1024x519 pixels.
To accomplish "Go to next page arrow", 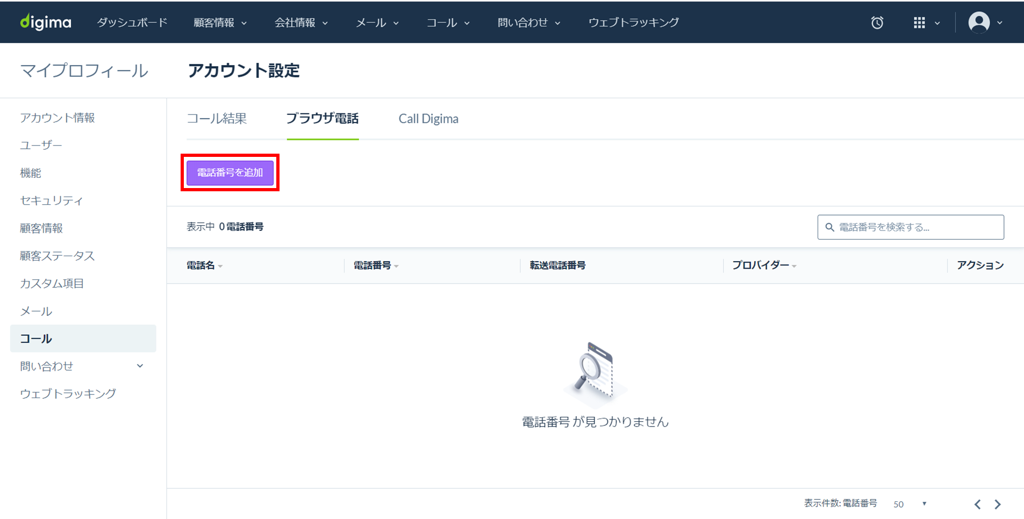I will pos(998,504).
